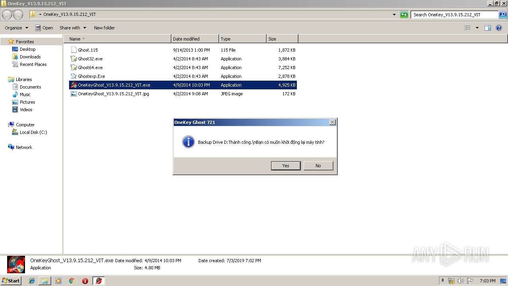Screen dimensions: 508x286
Task: Close the OneKey Ghost 721 dialog
Action: (333, 122)
